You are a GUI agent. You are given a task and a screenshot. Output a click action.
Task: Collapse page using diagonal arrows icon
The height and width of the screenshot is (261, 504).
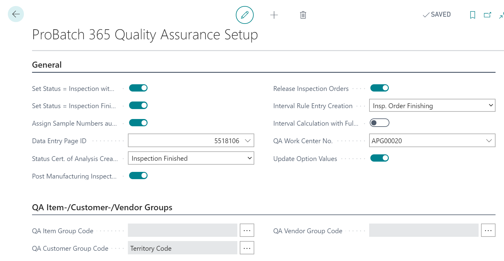[x=501, y=15]
